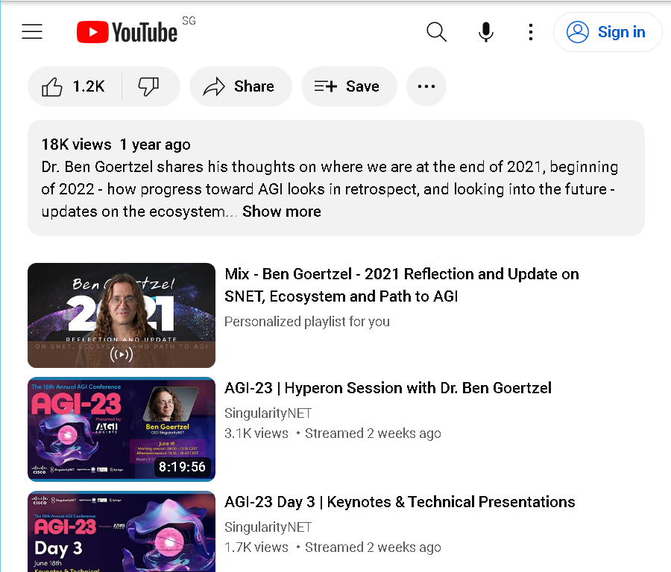Click the video description text
The height and width of the screenshot is (572, 671).
[x=330, y=189]
